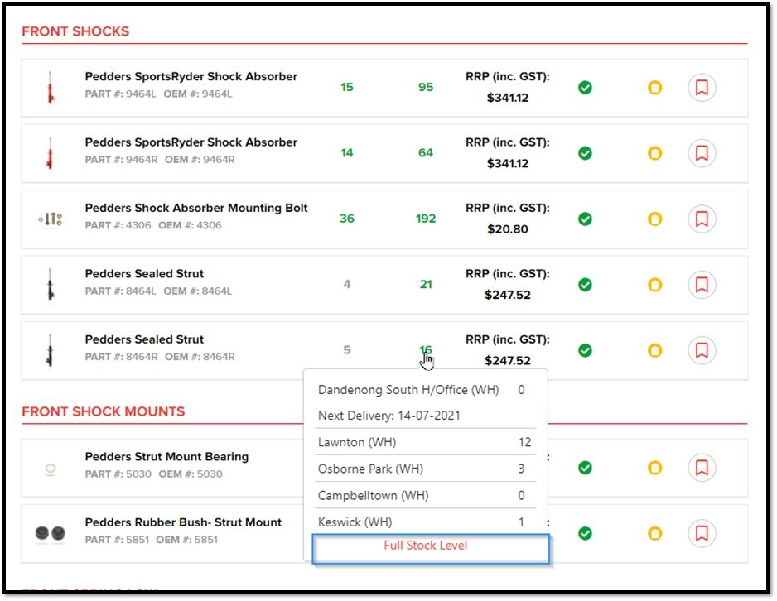Open Pedders Strut Mount Bearing title

pos(166,456)
